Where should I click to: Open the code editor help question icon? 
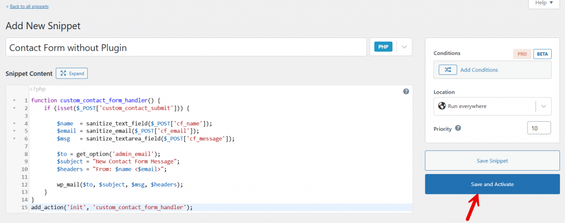[406, 91]
